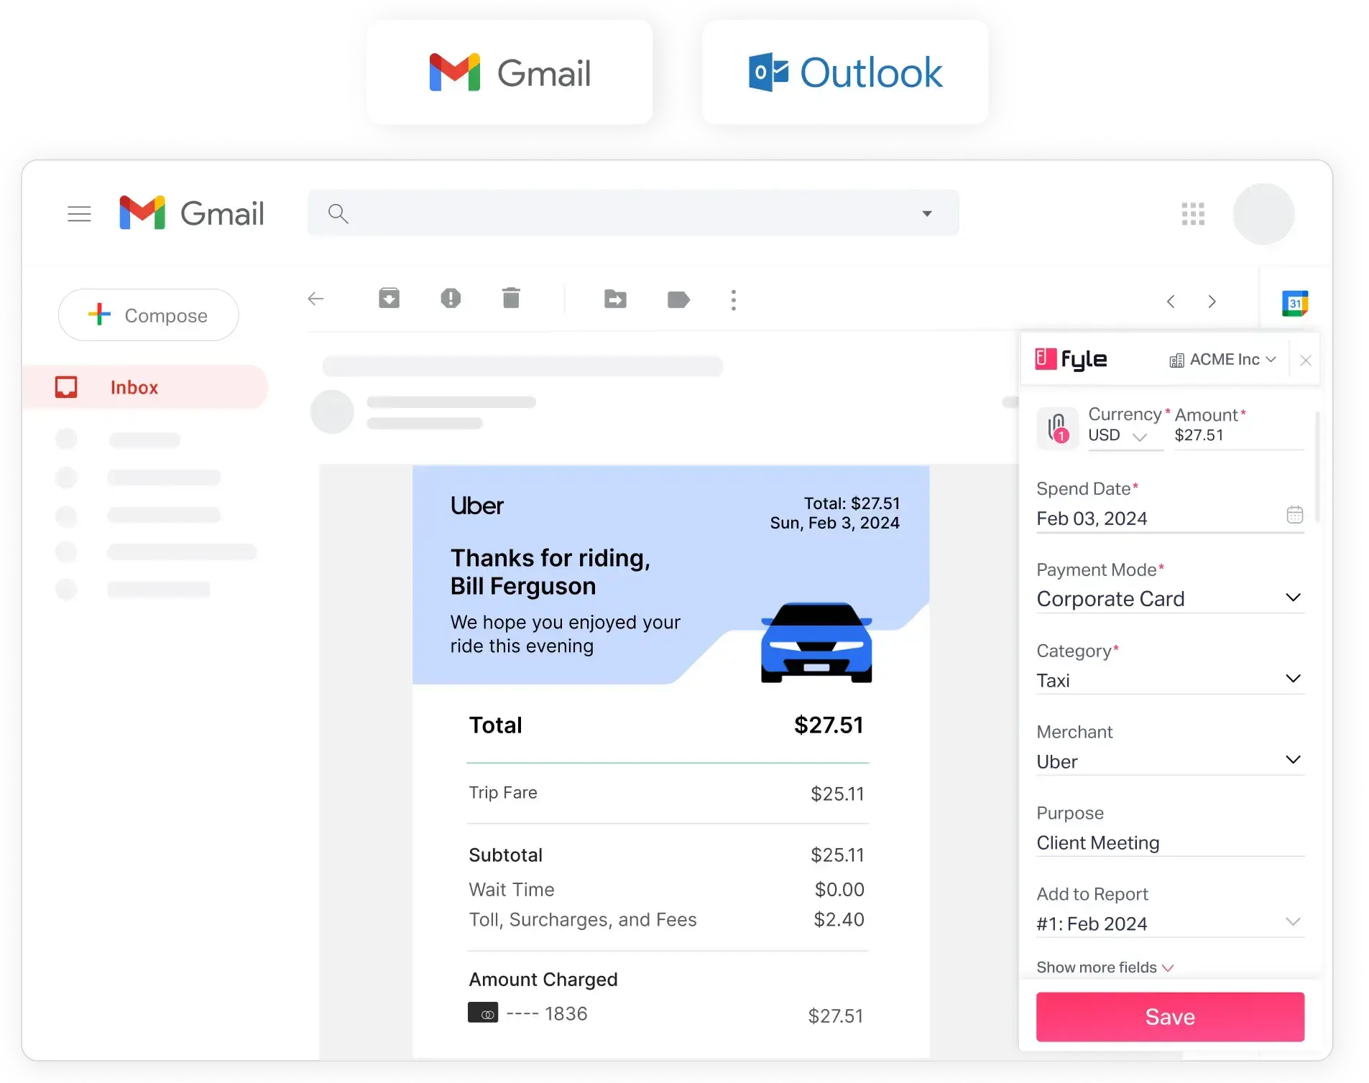1369x1083 pixels.
Task: Click the search magnifier icon
Action: pos(338,213)
